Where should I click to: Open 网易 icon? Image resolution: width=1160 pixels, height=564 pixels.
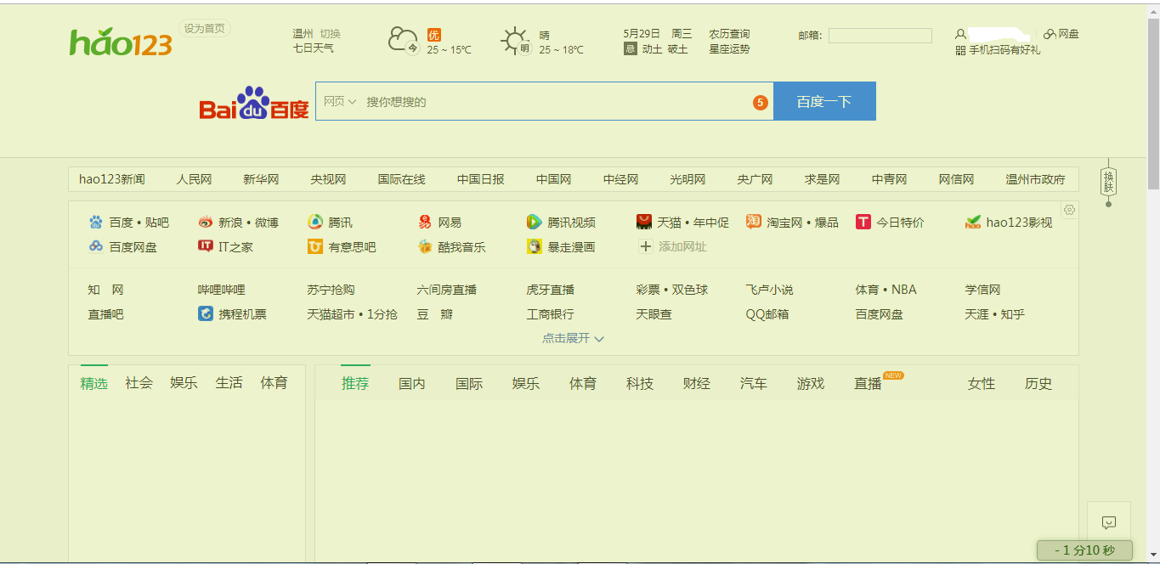point(425,223)
